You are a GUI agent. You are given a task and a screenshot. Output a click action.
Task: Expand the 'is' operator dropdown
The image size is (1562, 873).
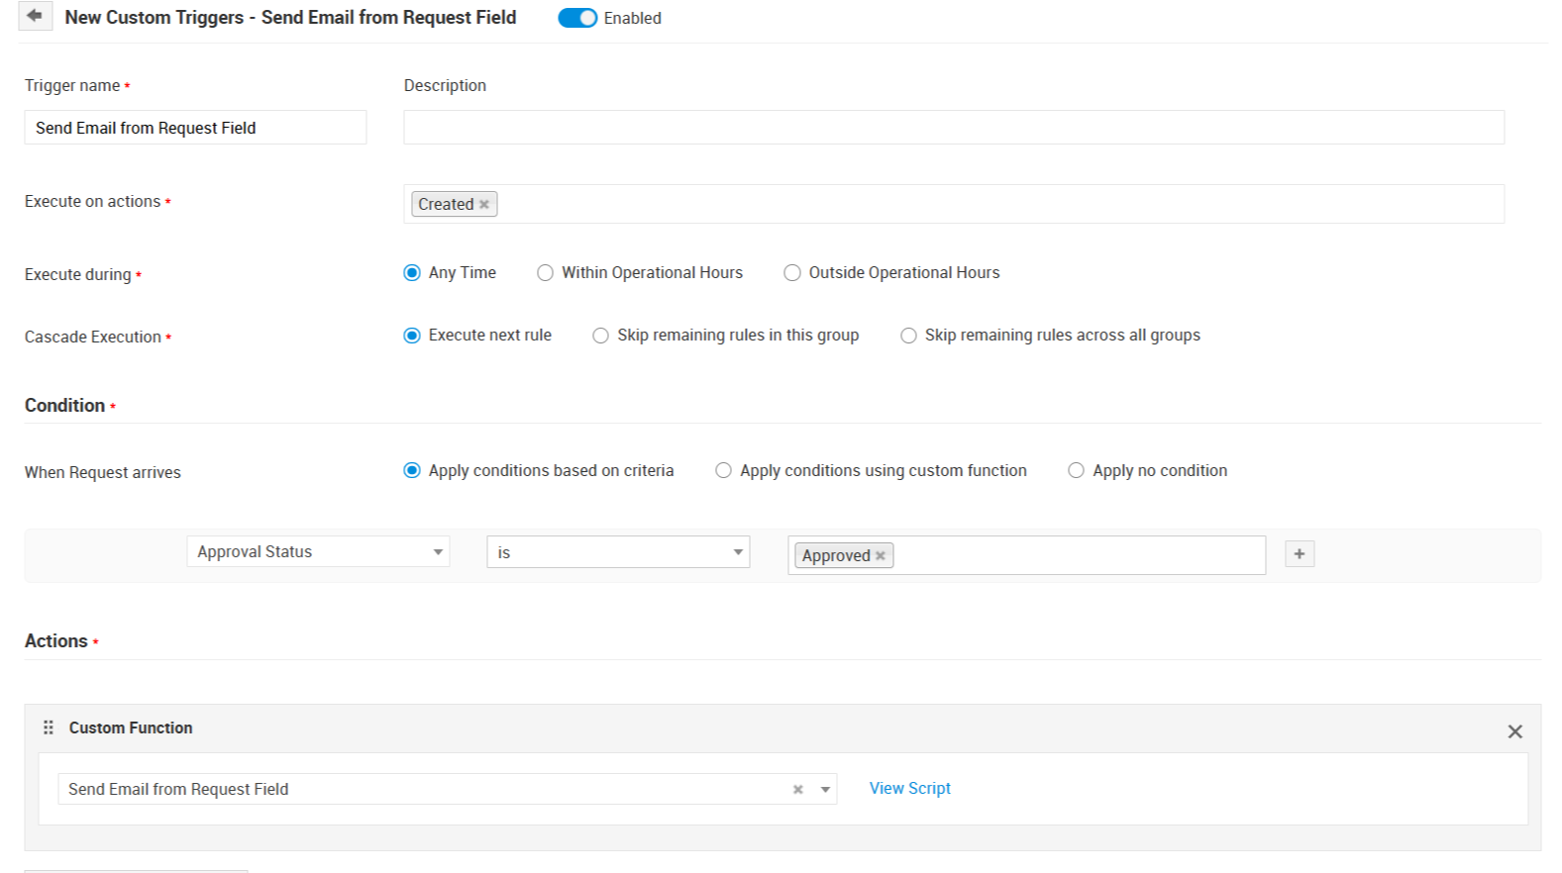pyautogui.click(x=617, y=552)
